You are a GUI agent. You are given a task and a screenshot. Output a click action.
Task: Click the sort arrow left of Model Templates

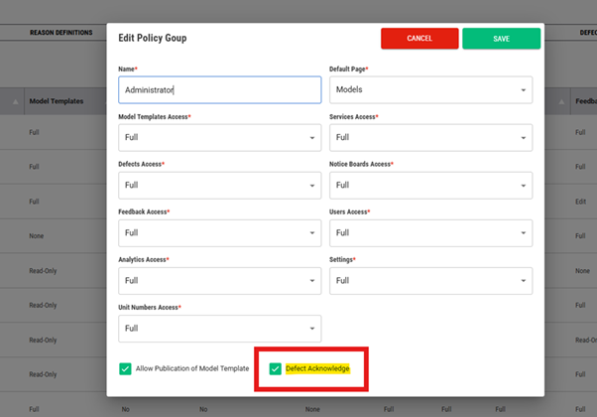point(16,102)
